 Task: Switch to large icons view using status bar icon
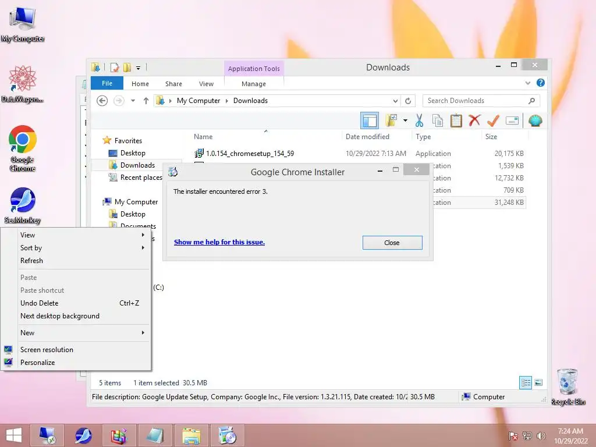(x=538, y=382)
